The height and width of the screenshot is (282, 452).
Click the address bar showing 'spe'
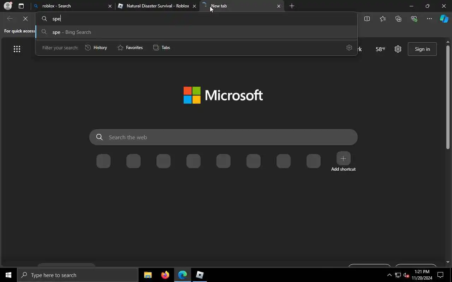(x=196, y=19)
